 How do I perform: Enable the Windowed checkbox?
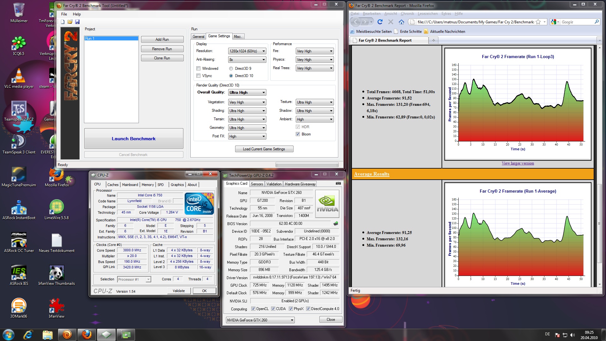coord(199,69)
